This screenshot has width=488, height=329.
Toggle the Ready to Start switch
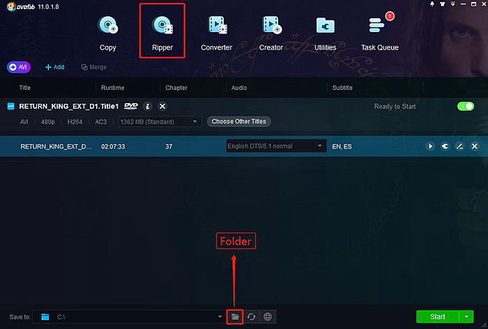click(466, 107)
